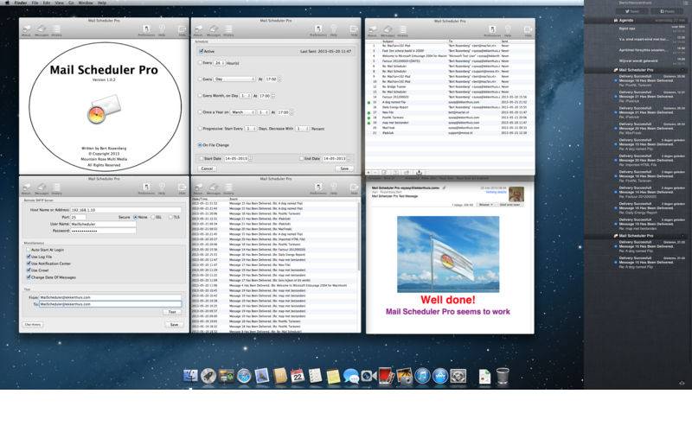Open the Window menu
Viewport: 692px width, 432px height.
pos(86,3)
